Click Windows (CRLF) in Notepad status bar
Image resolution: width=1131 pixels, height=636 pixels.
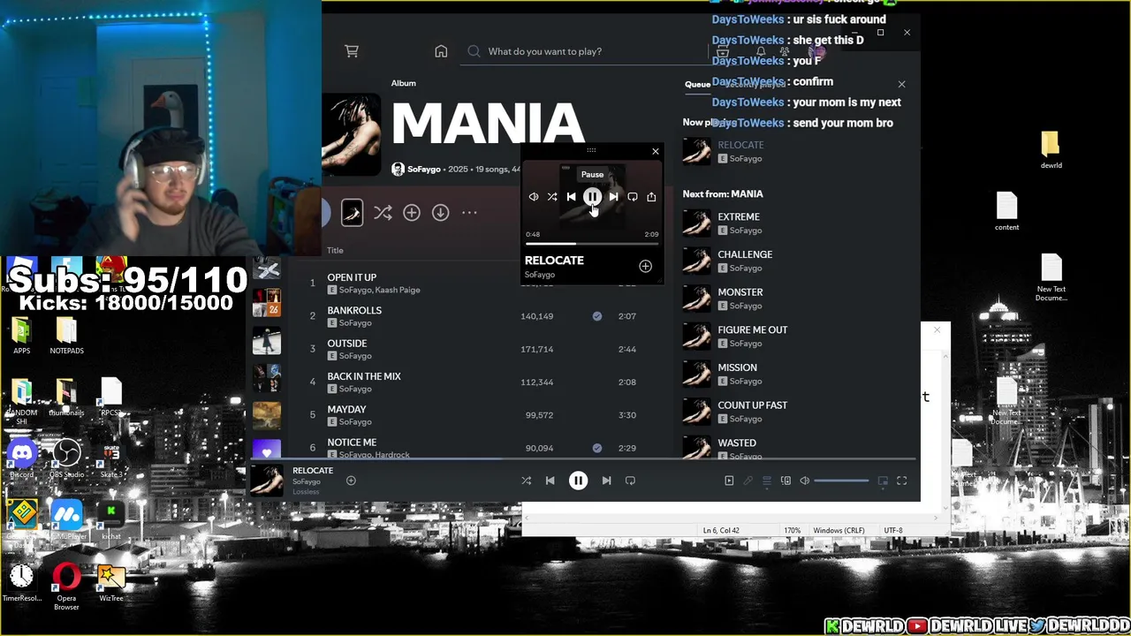(x=839, y=530)
